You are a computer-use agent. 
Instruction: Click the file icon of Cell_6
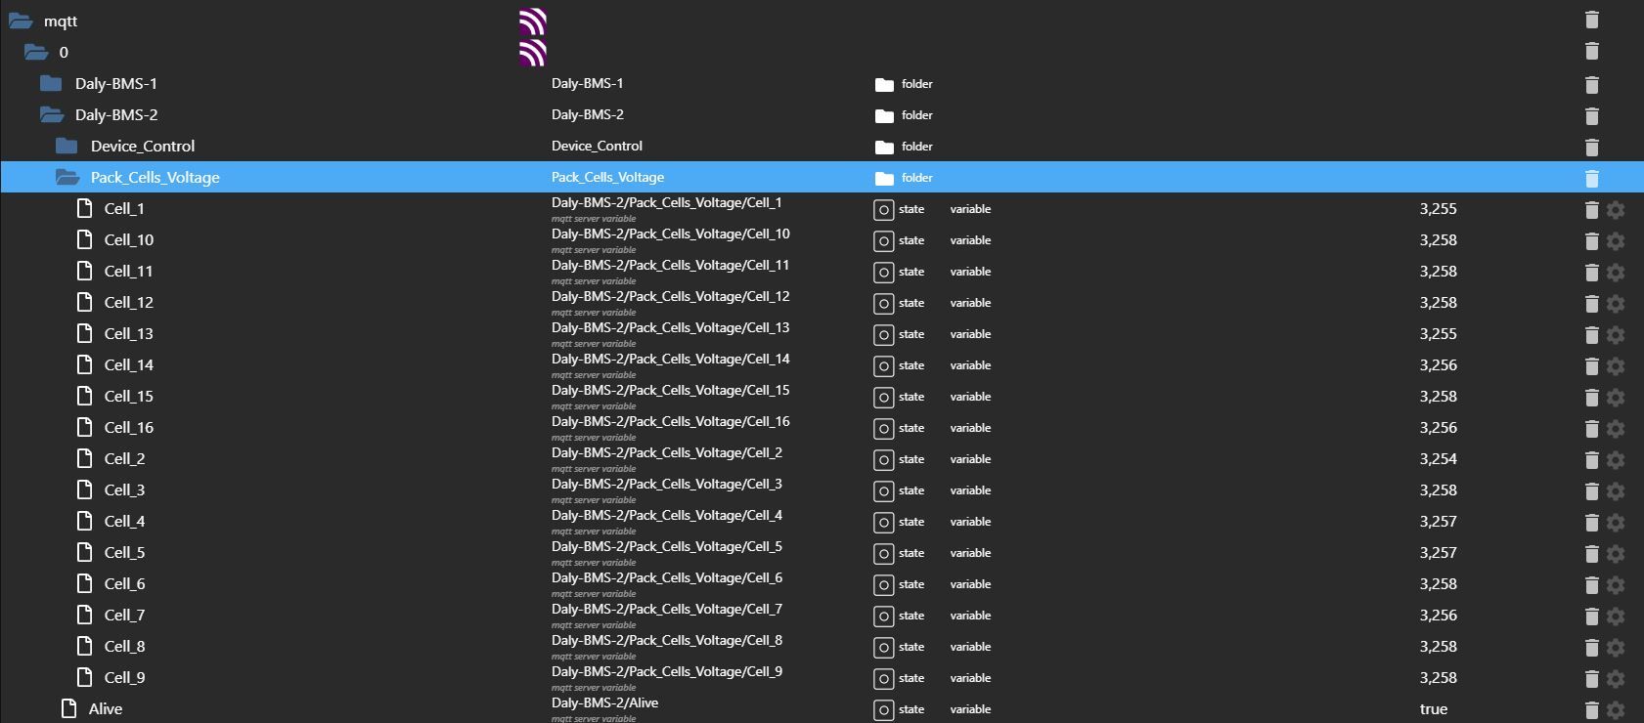click(x=85, y=583)
